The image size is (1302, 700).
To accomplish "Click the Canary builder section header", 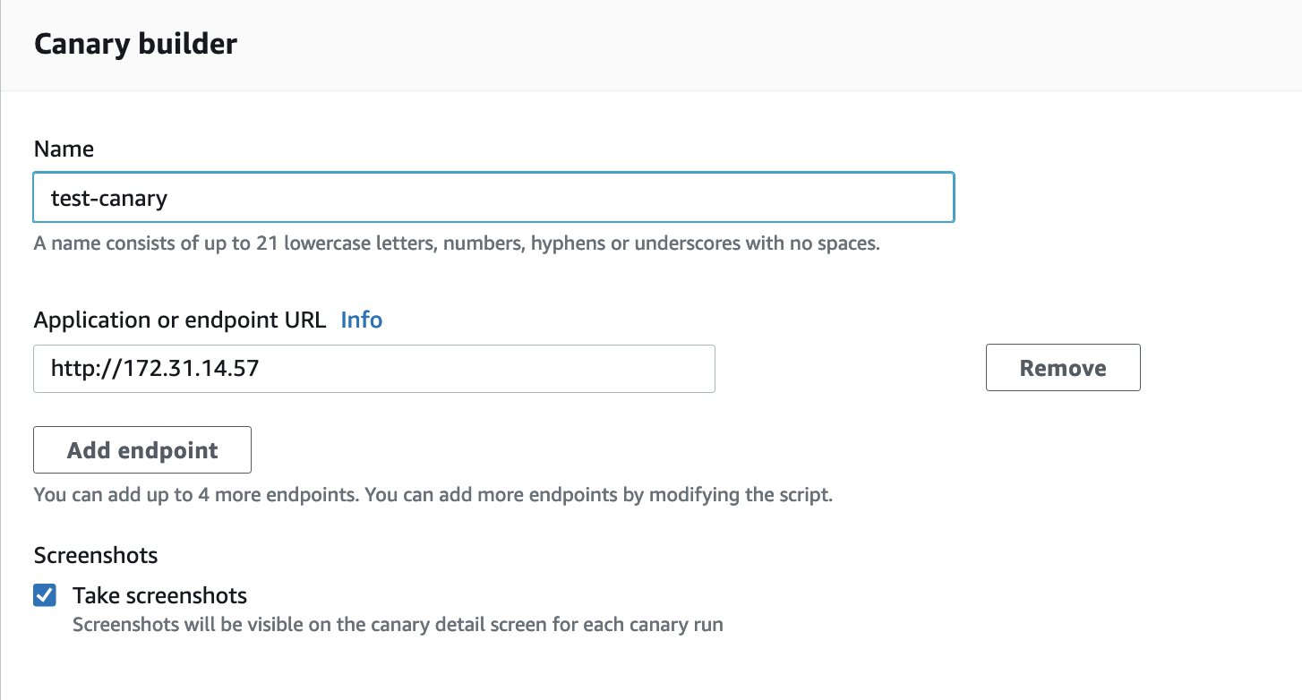I will coord(135,43).
